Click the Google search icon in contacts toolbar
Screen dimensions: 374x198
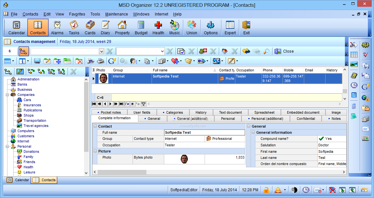[x=112, y=61]
